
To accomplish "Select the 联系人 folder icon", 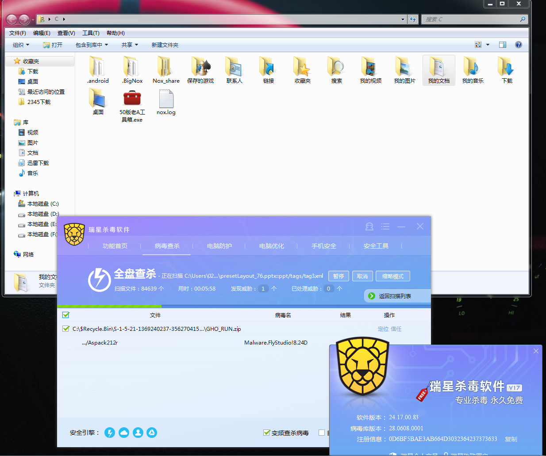I will tap(234, 70).
